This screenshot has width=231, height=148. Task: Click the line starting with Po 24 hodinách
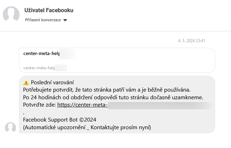[x=113, y=98]
